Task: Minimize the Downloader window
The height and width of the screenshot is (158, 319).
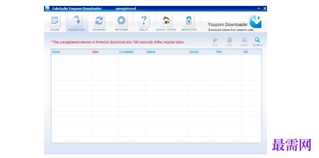Action: pyautogui.click(x=259, y=8)
